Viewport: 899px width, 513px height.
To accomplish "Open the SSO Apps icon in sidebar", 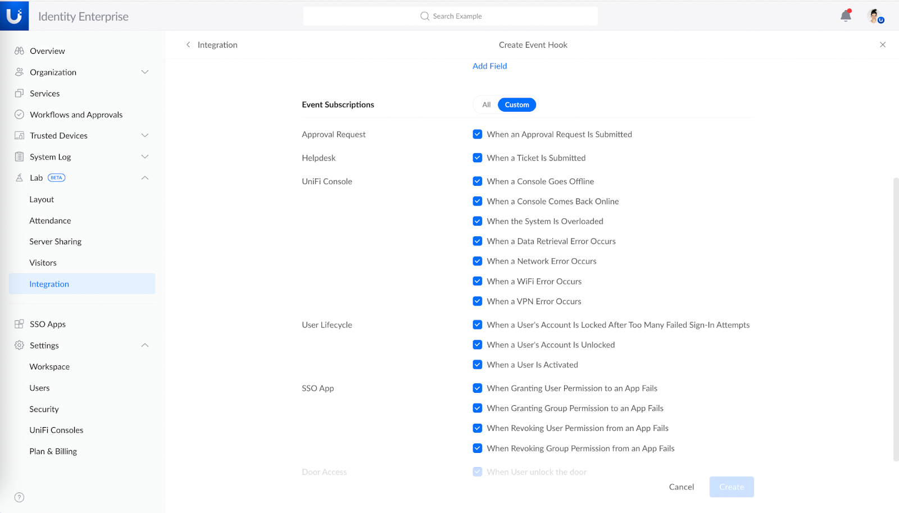I will pos(19,324).
